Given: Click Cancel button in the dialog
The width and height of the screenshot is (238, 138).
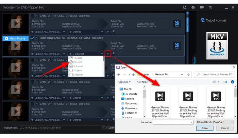Looking at the screenshot, I should [x=225, y=128].
